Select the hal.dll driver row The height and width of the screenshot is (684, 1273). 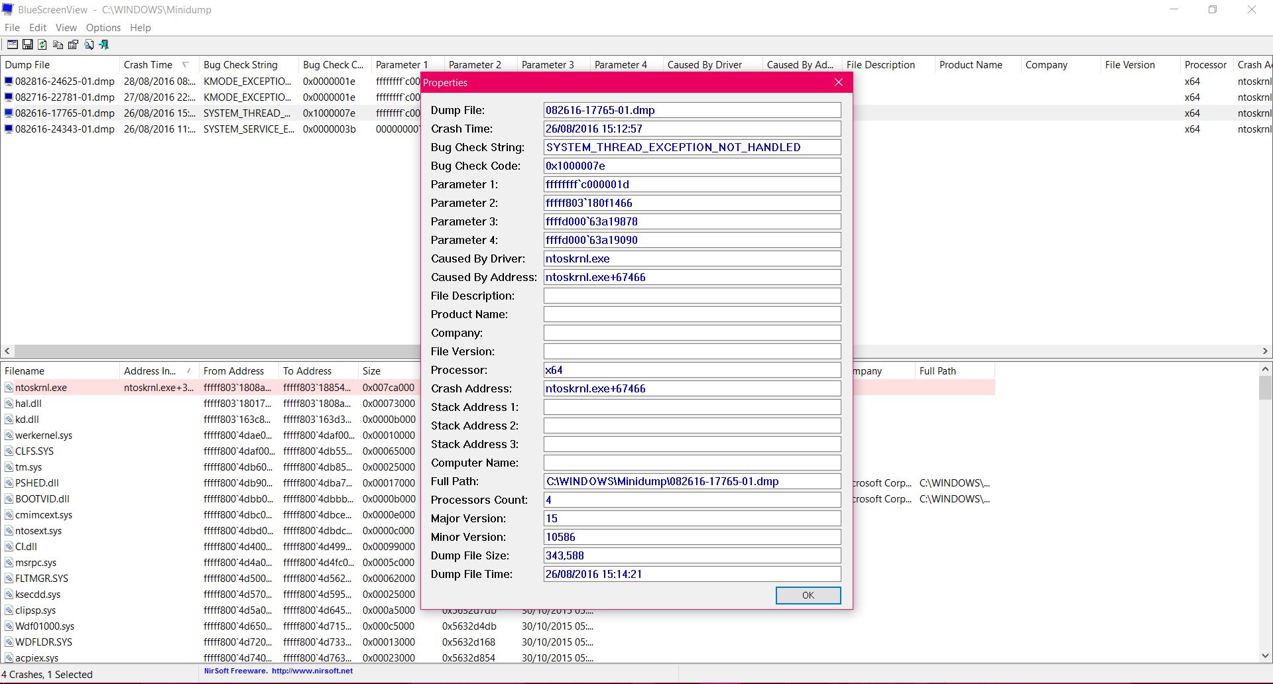(29, 404)
